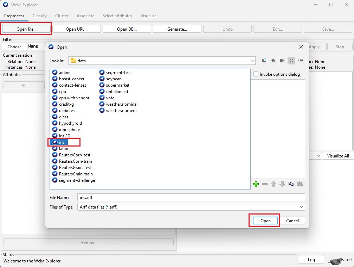Remove bookmark with minus icon
Viewport: 354px width, 267px height.
(265, 184)
